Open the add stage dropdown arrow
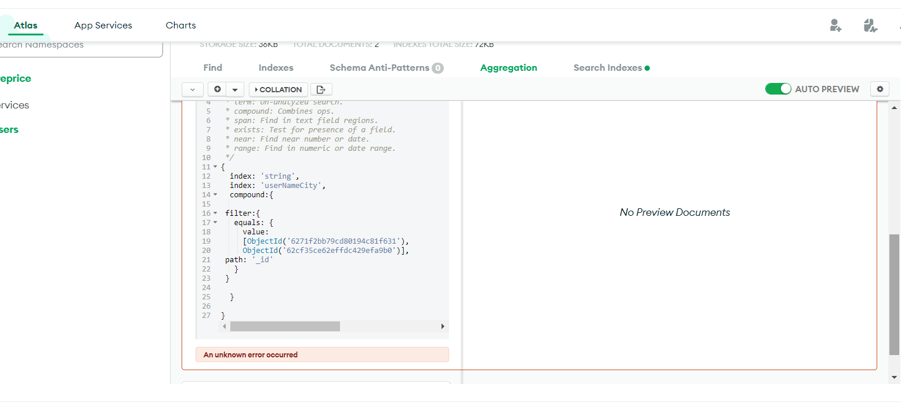 [x=234, y=89]
